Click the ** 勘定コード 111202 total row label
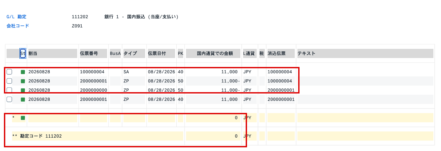The width and height of the screenshot is (441, 151). coord(37,136)
